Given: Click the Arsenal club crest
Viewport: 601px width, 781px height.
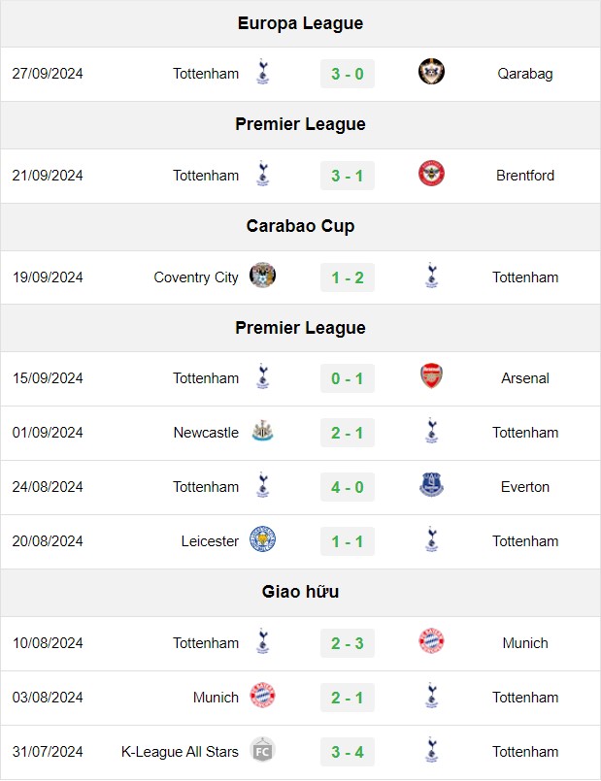Looking at the screenshot, I should (x=431, y=376).
